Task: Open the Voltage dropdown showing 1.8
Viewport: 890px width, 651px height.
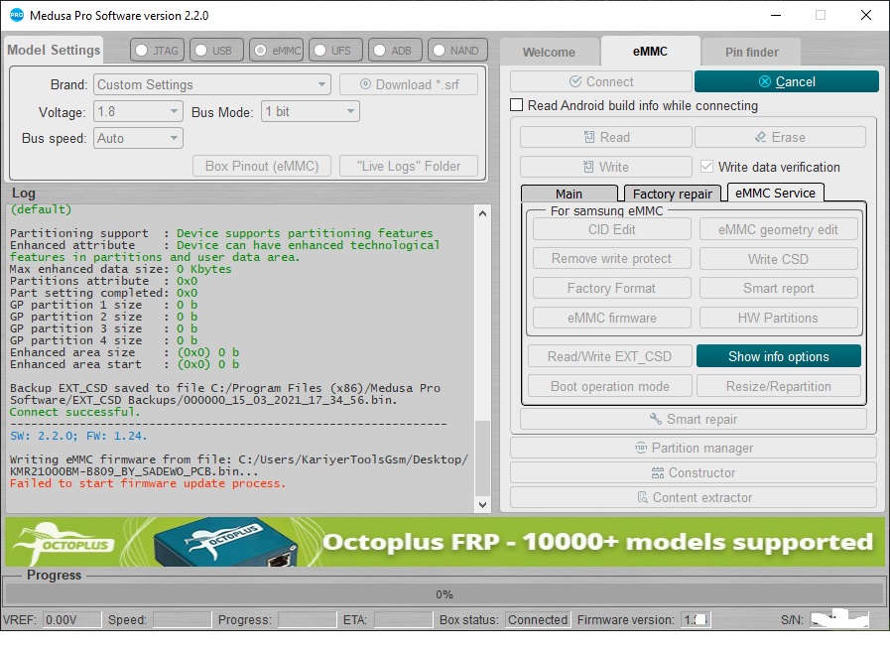Action: point(138,111)
